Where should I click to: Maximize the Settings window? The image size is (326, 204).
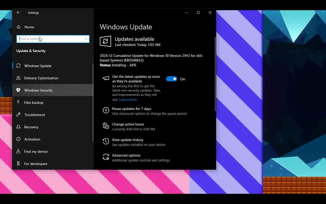point(198,12)
